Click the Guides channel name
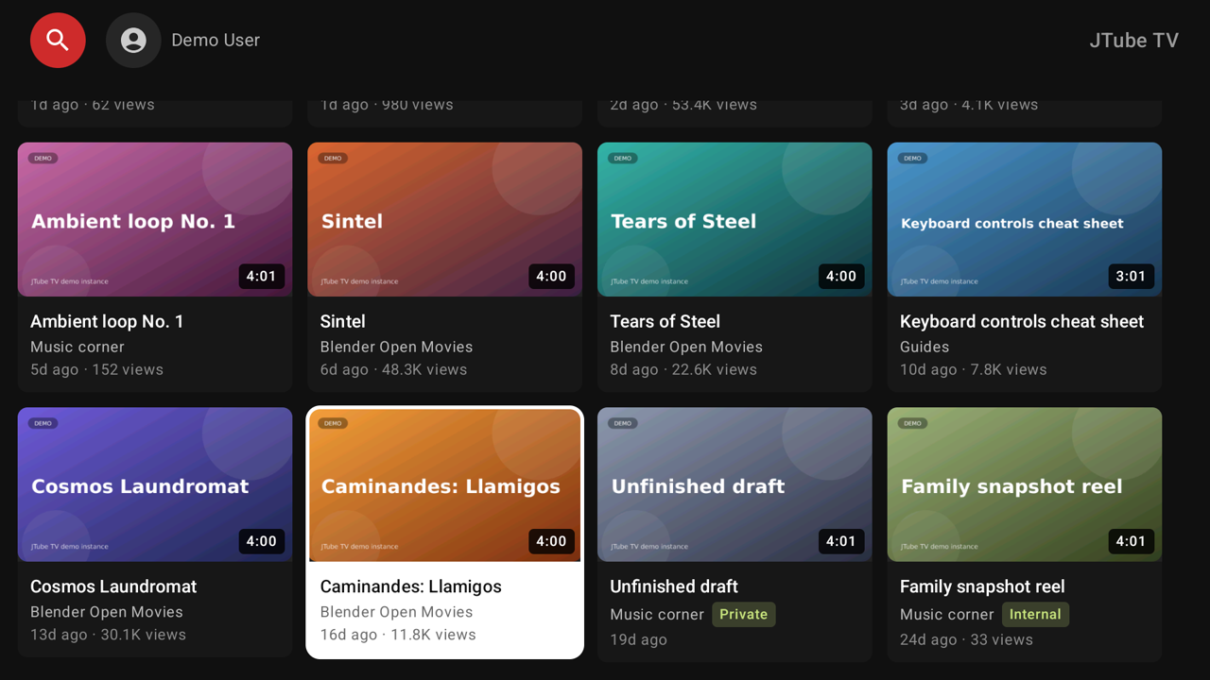This screenshot has height=680, width=1210. pos(925,347)
